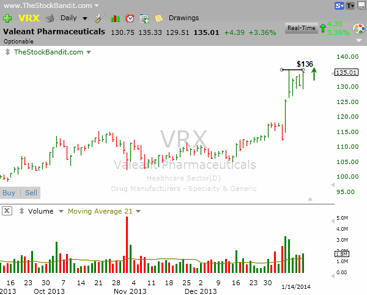Open the chart tools wrench icon
The image size is (367, 295).
(x=100, y=18)
